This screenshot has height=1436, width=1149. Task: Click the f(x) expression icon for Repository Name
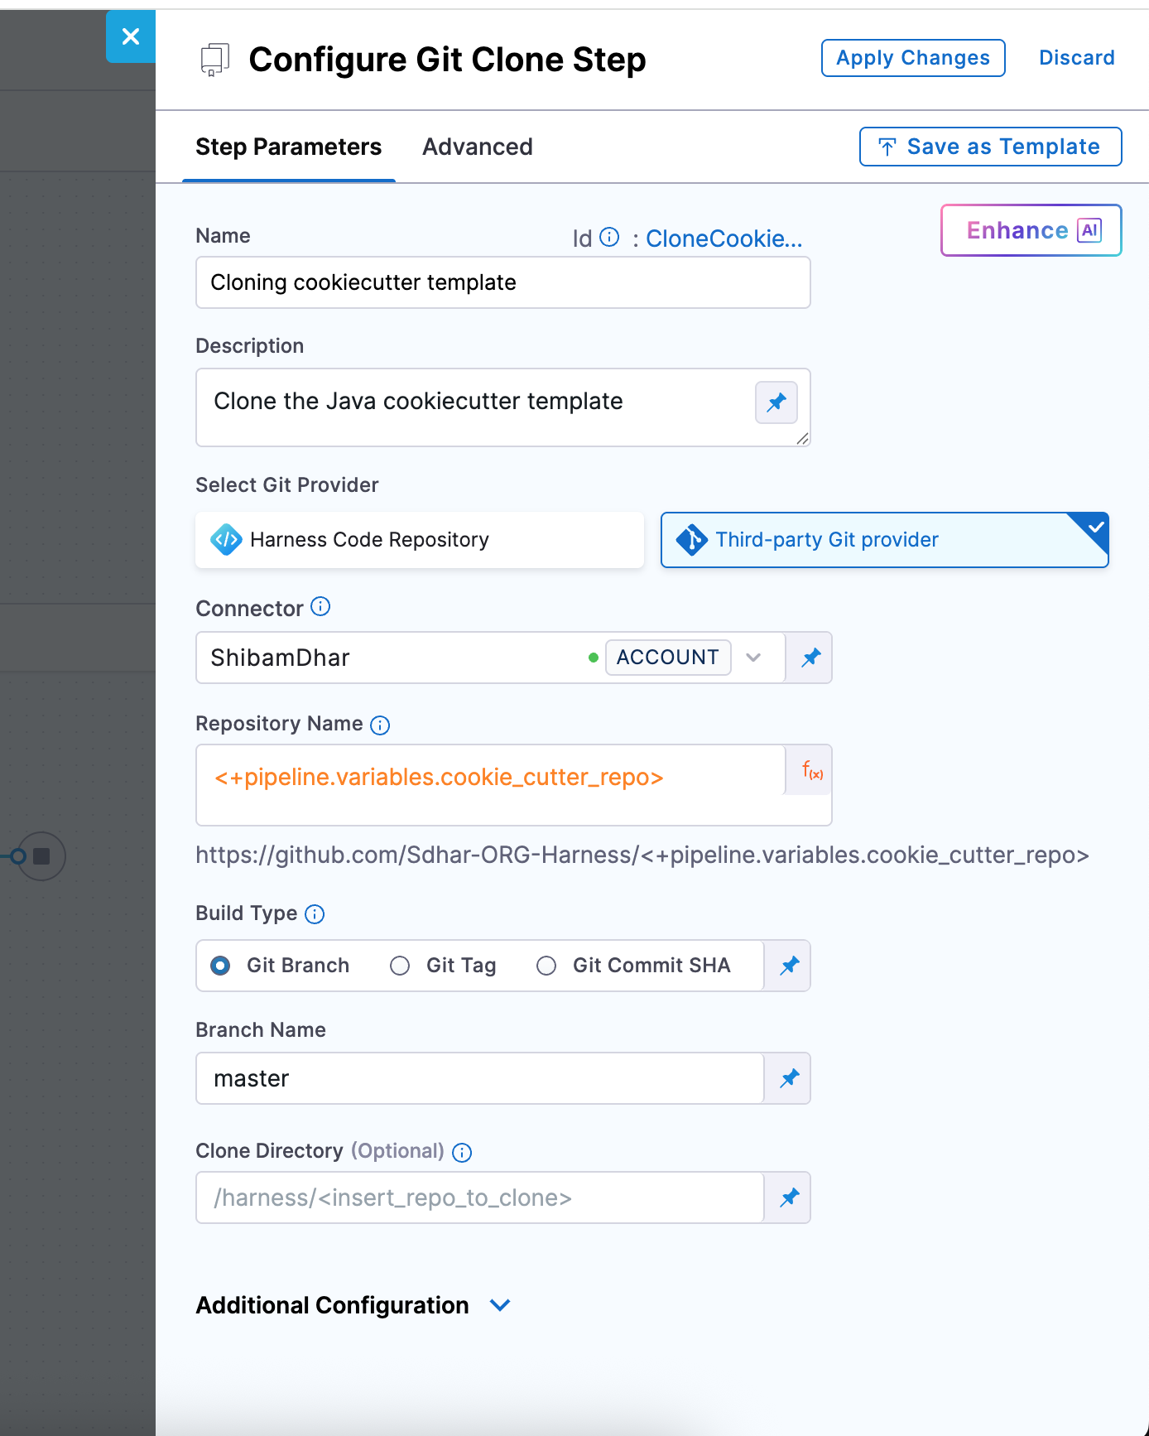point(811,772)
